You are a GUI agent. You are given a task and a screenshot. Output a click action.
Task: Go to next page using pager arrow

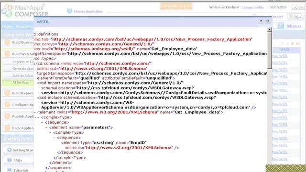click(293, 43)
